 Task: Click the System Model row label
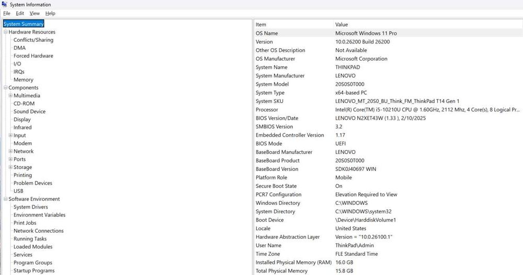coord(272,84)
